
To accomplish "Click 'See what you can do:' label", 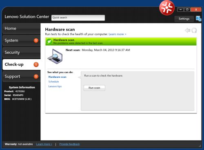I will [60, 72].
